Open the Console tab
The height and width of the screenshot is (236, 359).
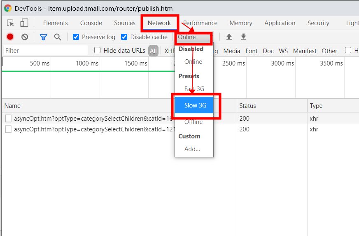pos(91,23)
